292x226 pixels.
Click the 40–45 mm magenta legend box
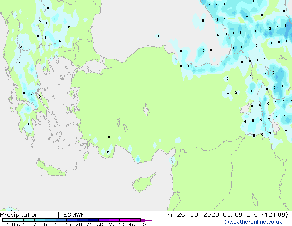(x=125, y=220)
